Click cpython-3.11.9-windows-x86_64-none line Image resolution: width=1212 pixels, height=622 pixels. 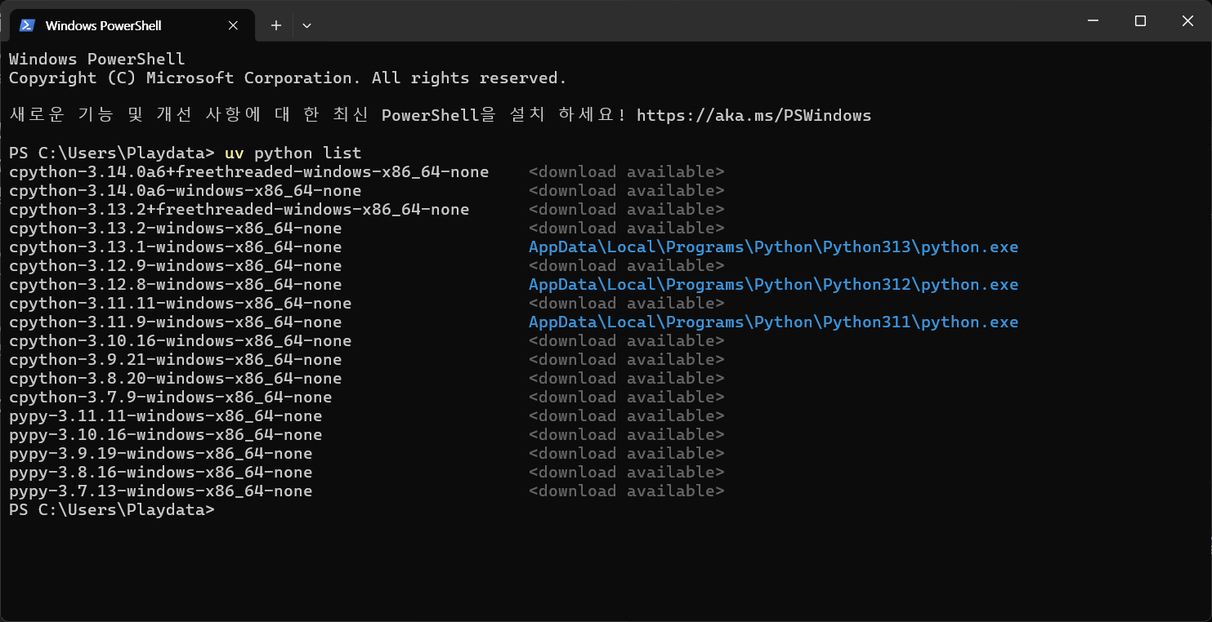pyautogui.click(x=176, y=322)
